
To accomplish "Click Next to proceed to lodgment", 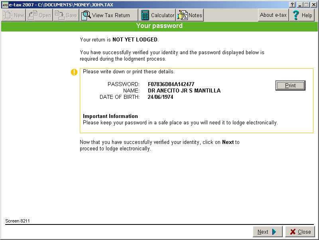I will pyautogui.click(x=268, y=232).
